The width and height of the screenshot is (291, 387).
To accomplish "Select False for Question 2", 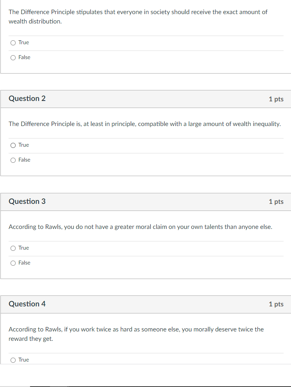I will [13, 160].
